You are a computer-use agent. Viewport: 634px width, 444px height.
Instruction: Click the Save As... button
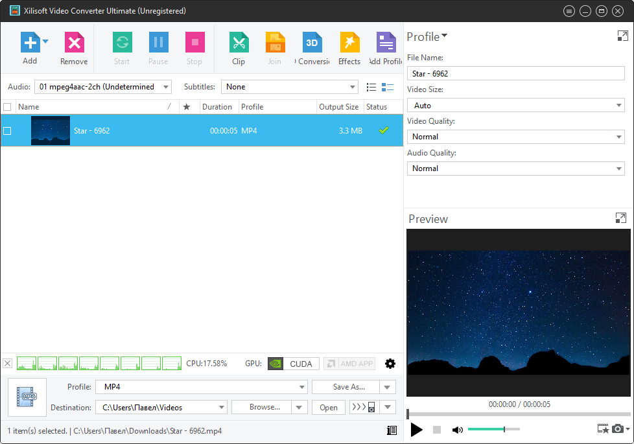coord(346,387)
